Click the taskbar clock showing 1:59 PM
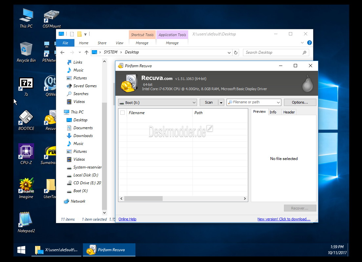The width and height of the screenshot is (362, 262). (337, 250)
